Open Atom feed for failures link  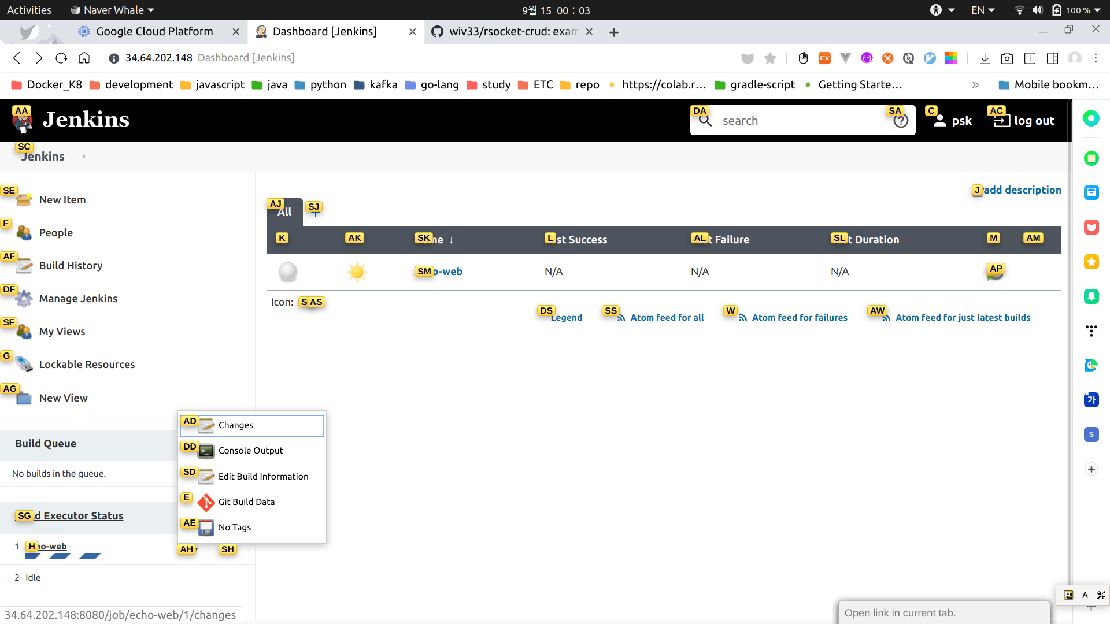pyautogui.click(x=799, y=318)
